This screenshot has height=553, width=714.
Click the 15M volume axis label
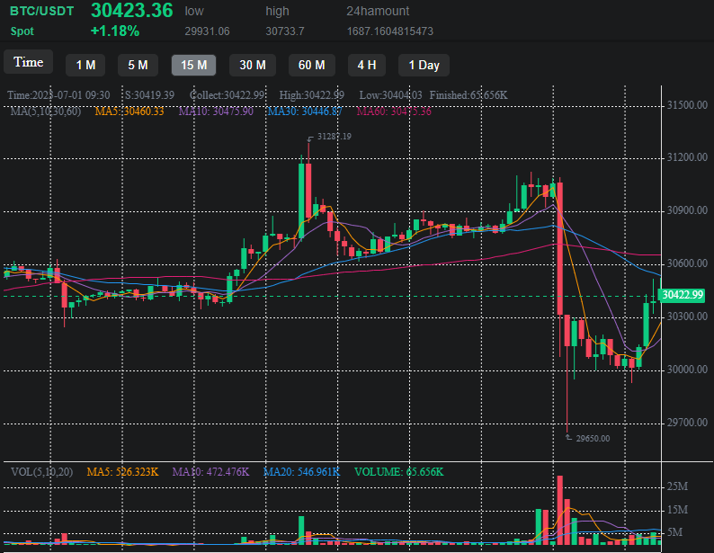pyautogui.click(x=677, y=510)
